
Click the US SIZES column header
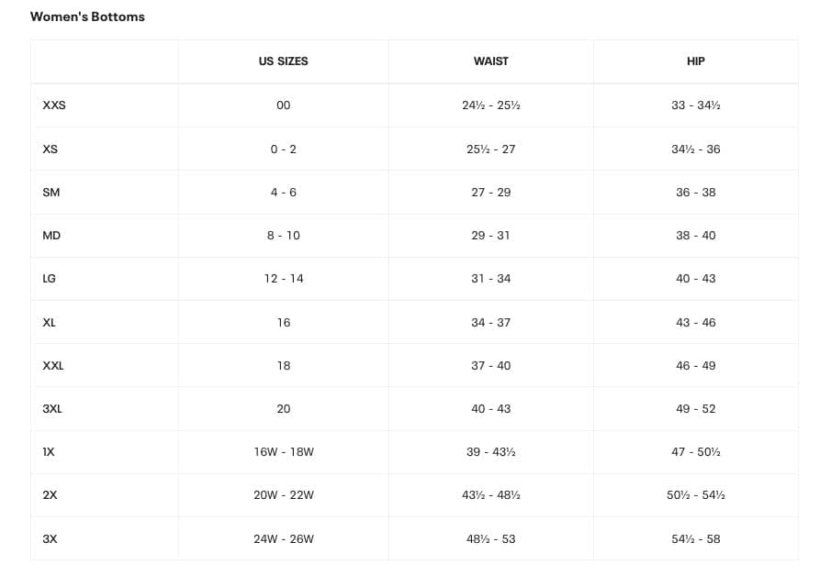(283, 61)
